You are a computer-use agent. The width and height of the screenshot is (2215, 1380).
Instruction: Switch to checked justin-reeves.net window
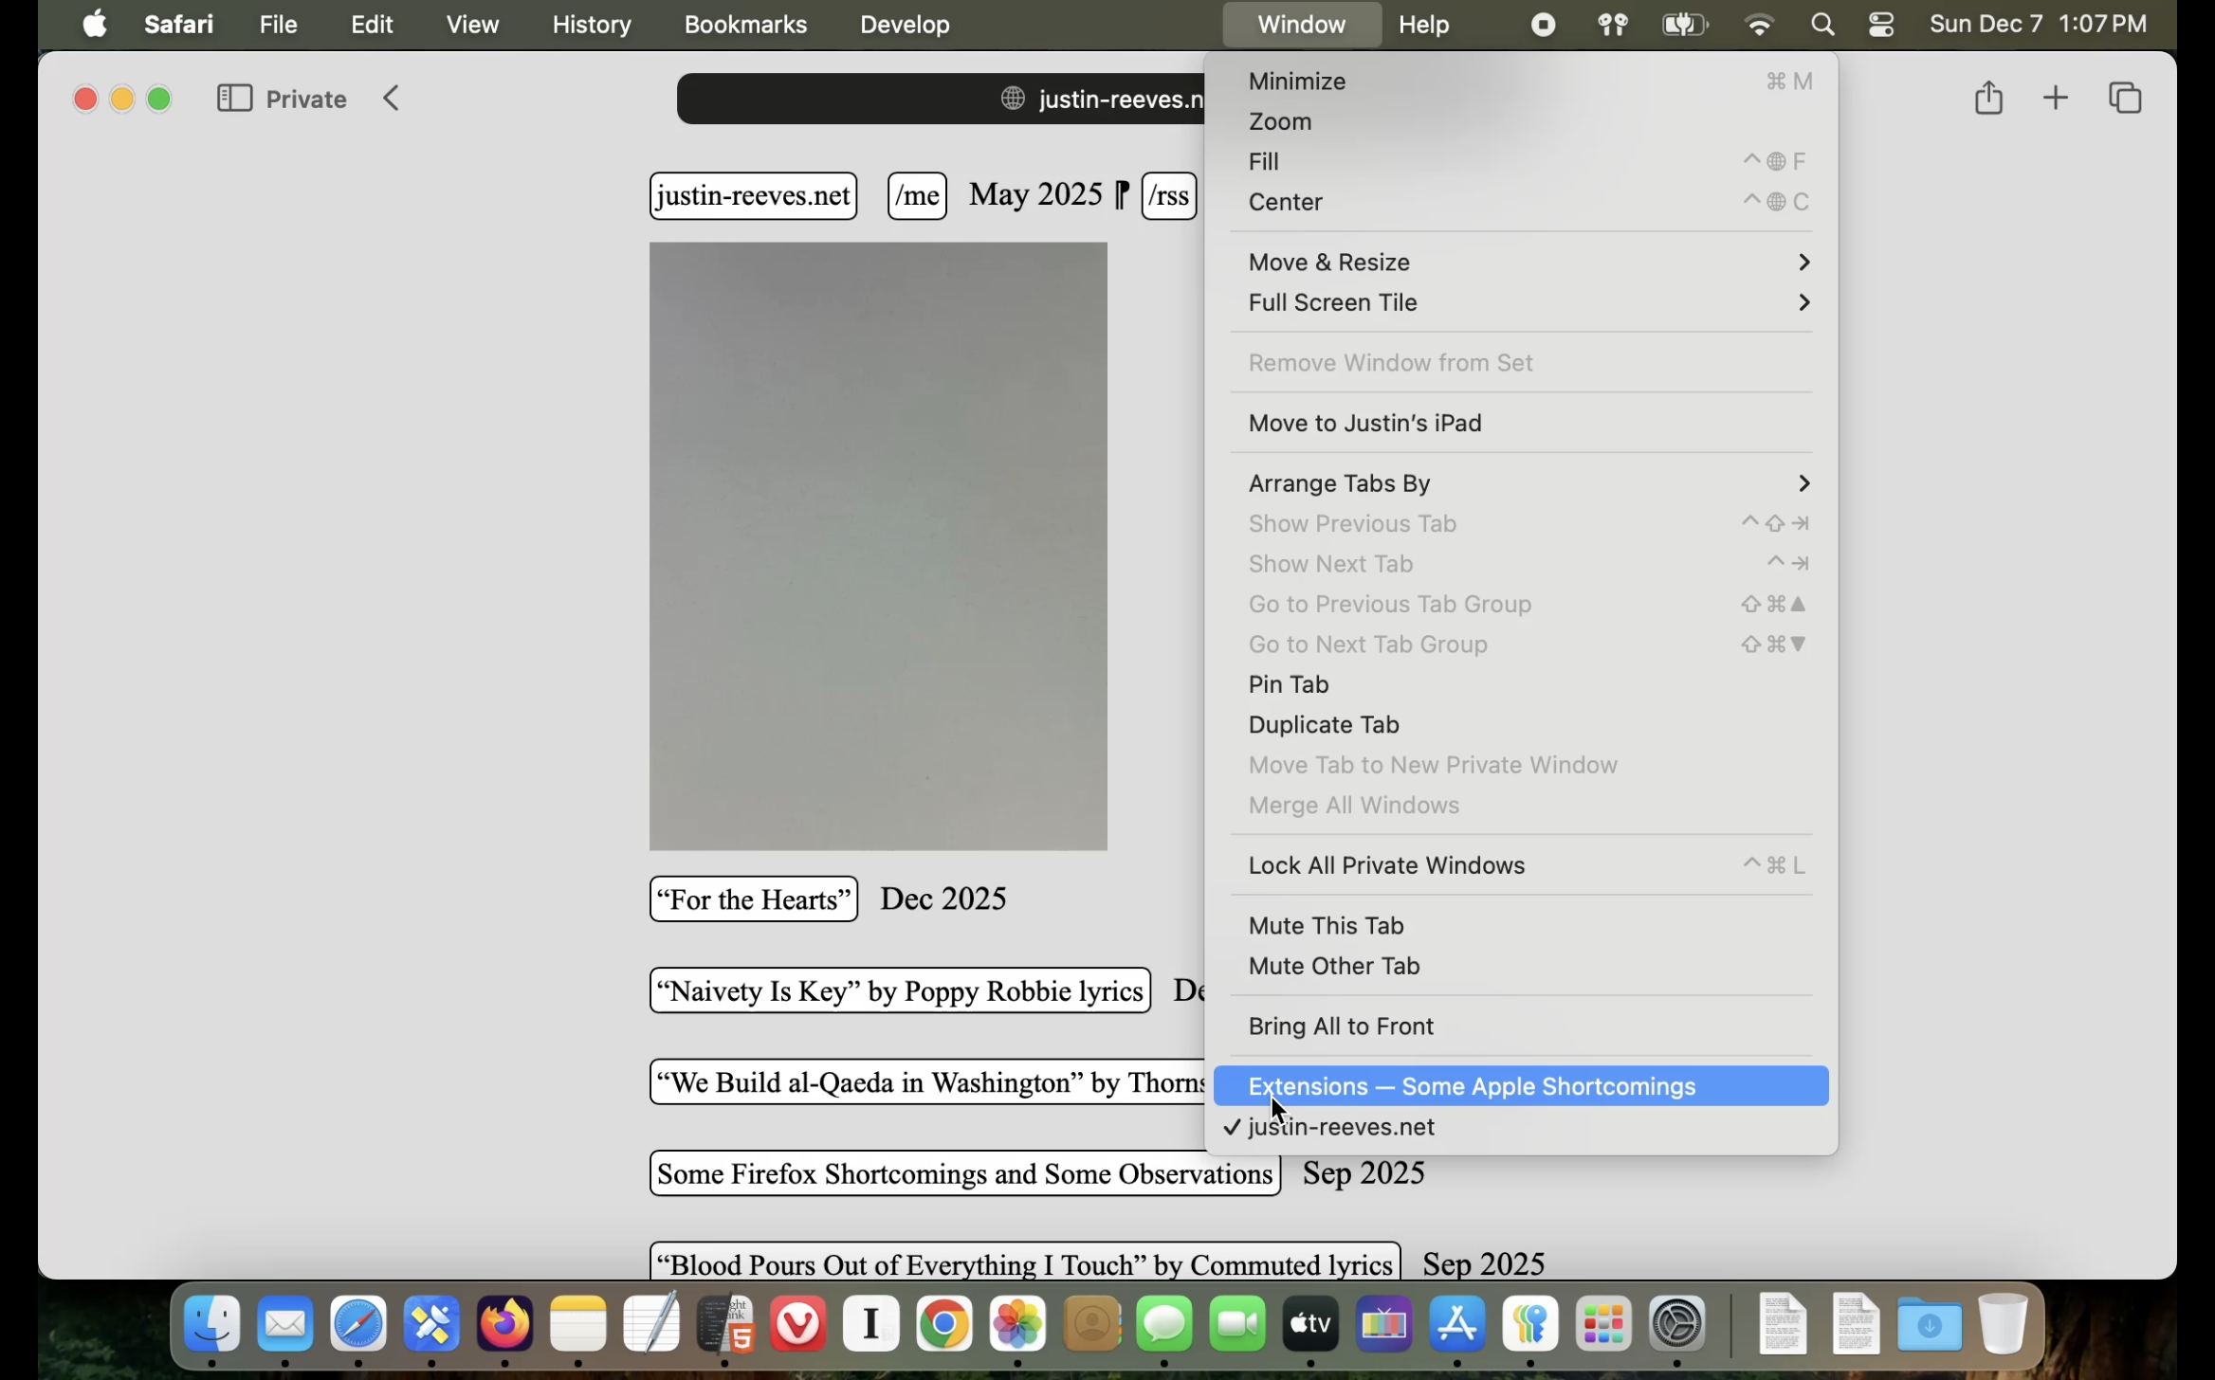[x=1341, y=1127]
